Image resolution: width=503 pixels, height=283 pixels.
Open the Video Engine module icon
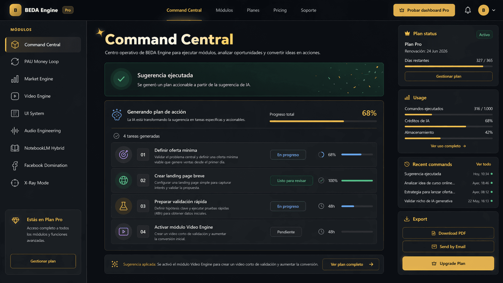click(15, 96)
